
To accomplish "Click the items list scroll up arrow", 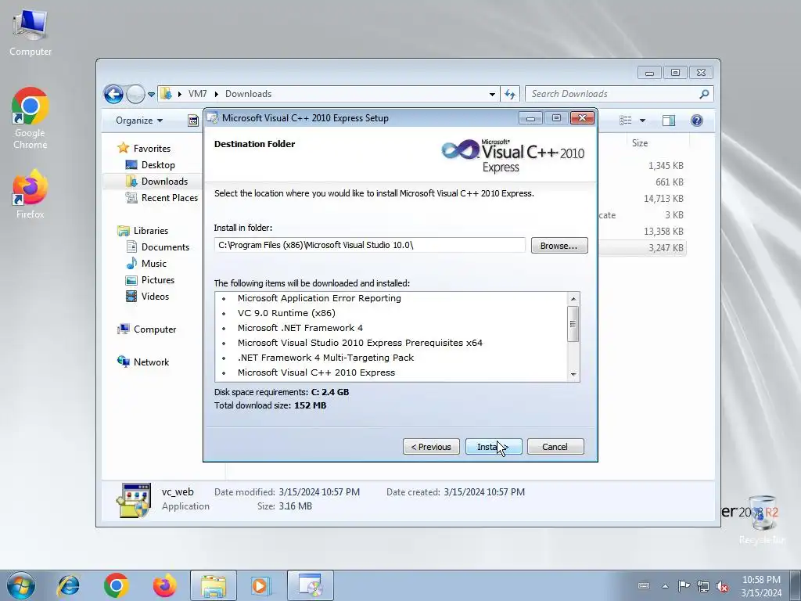I will [573, 298].
